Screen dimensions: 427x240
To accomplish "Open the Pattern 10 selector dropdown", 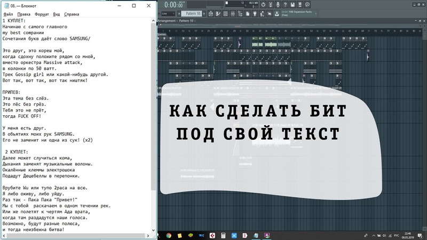I will (192, 13).
